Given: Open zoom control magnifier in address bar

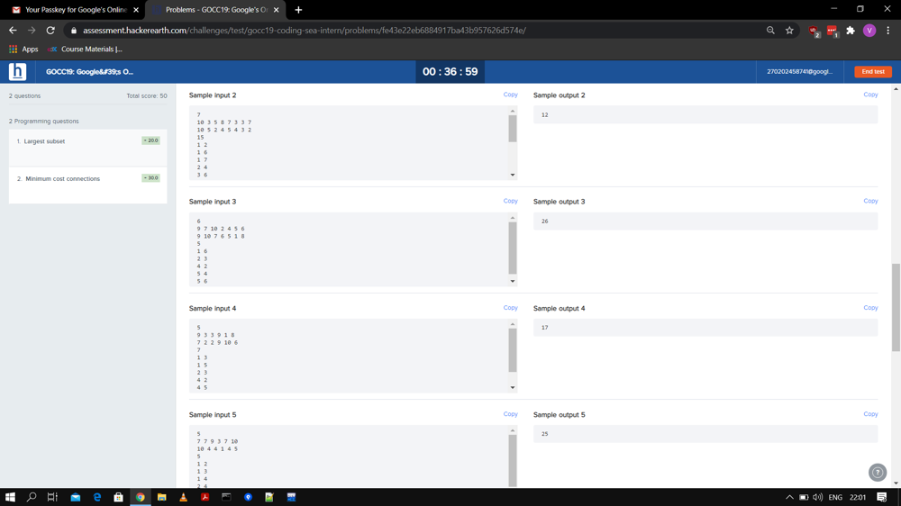Looking at the screenshot, I should pos(770,31).
